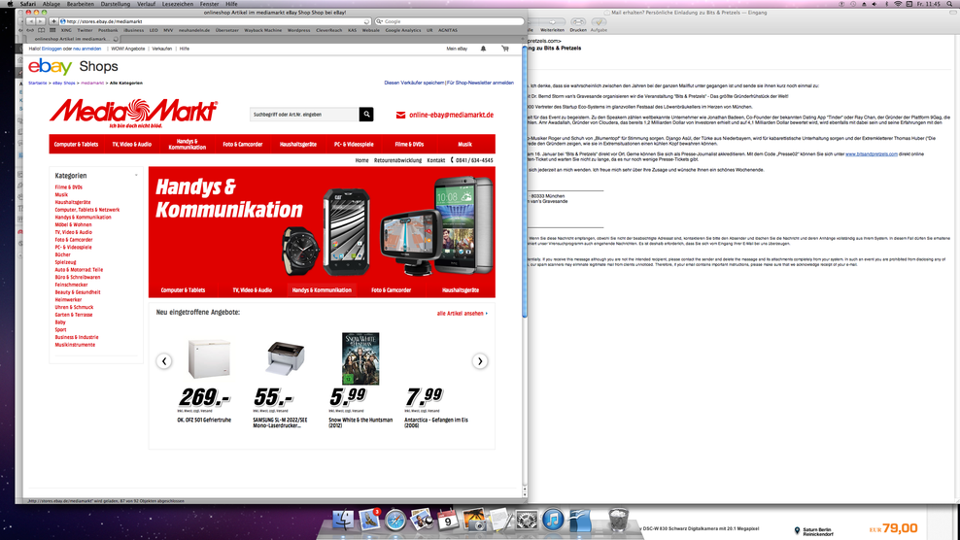Click the MediaMarkt logo banner

point(134,113)
